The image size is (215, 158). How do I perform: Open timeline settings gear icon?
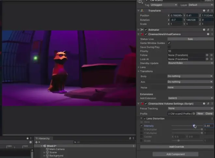31,142
